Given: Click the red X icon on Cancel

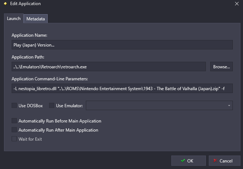Looking at the screenshot, I should pos(215,161).
